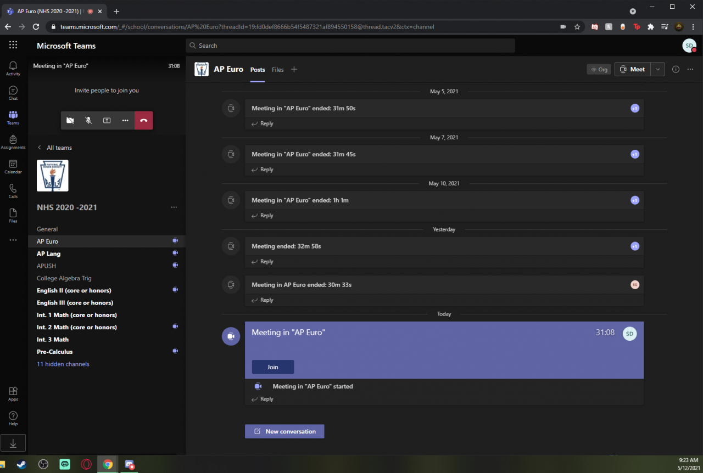Open the Office app launcher grid
This screenshot has height=473, width=703.
pos(13,45)
